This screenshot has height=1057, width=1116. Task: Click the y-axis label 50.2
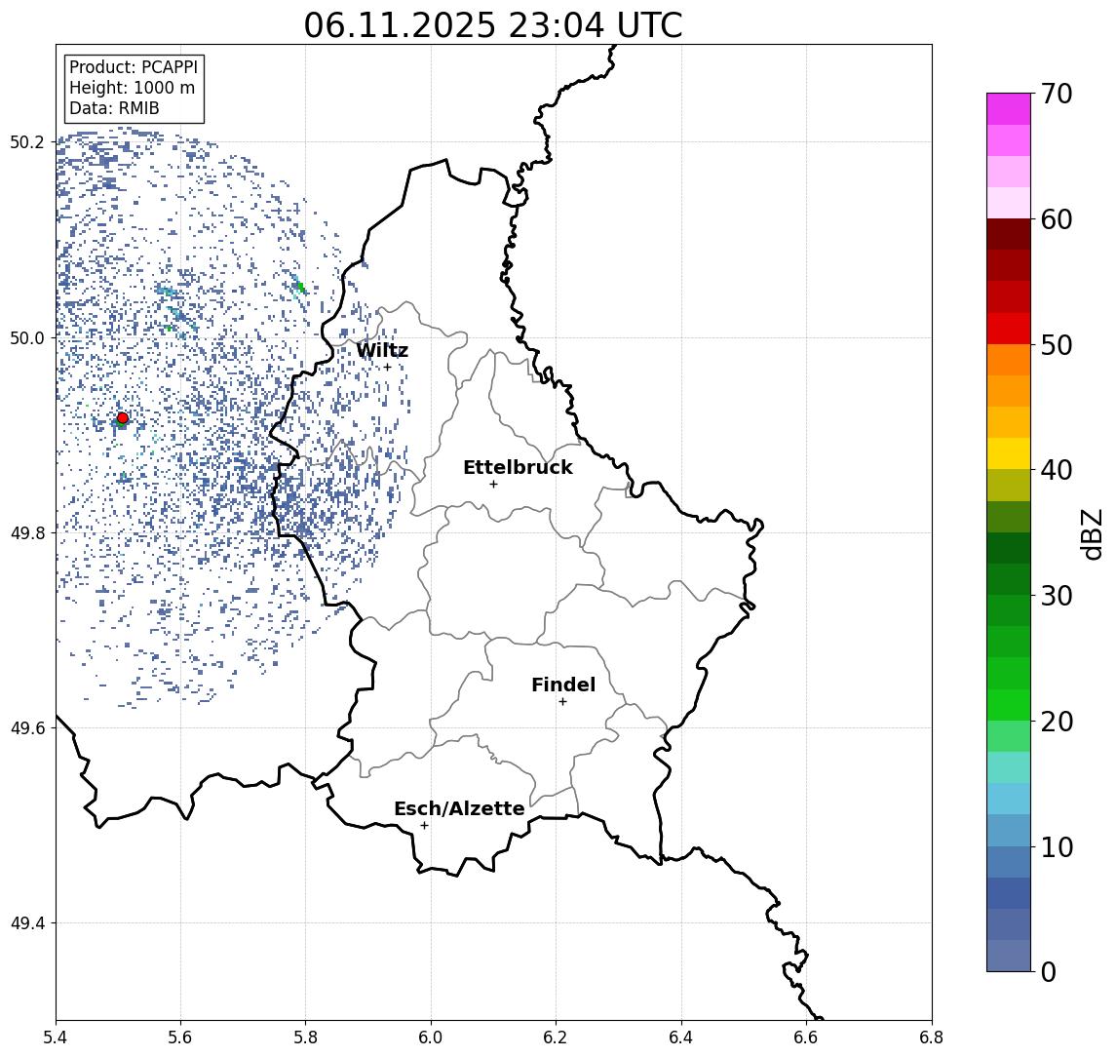click(x=27, y=141)
